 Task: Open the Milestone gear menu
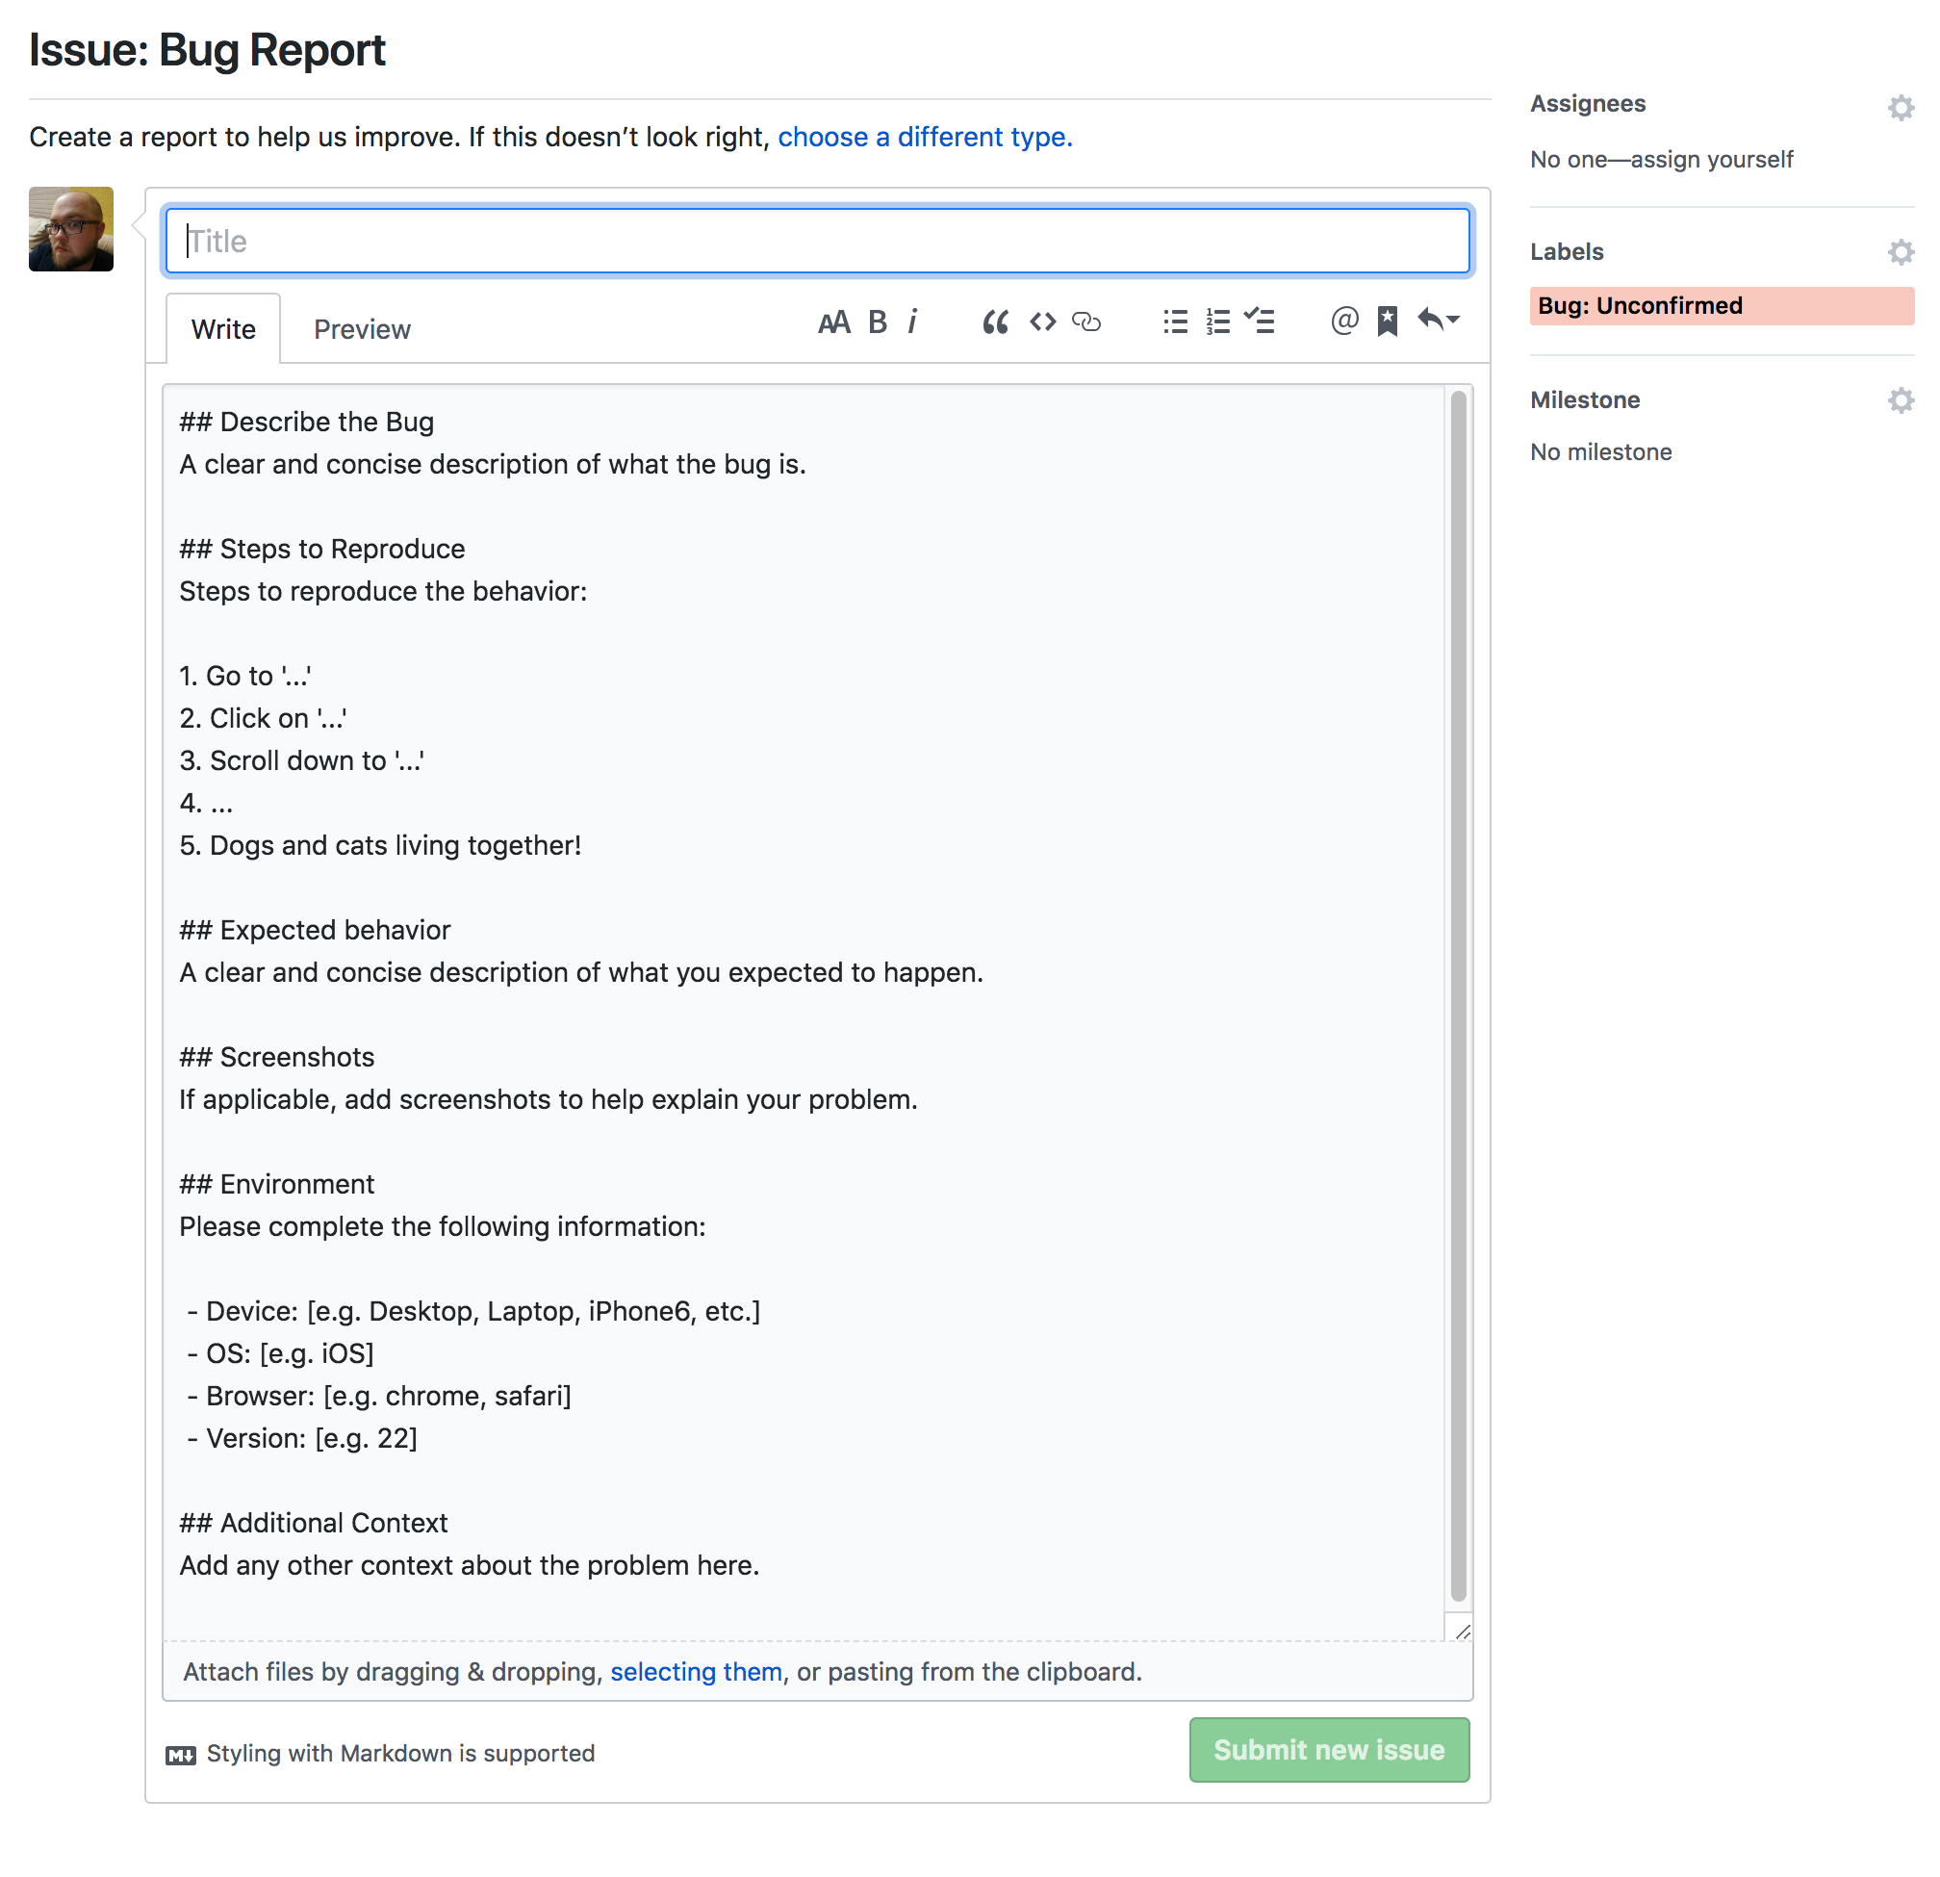[x=1900, y=400]
